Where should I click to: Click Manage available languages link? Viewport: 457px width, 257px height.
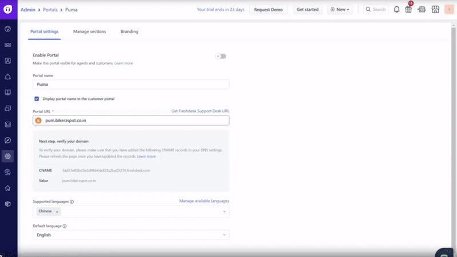point(204,201)
